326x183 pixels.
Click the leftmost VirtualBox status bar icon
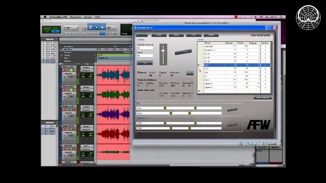[240, 144]
